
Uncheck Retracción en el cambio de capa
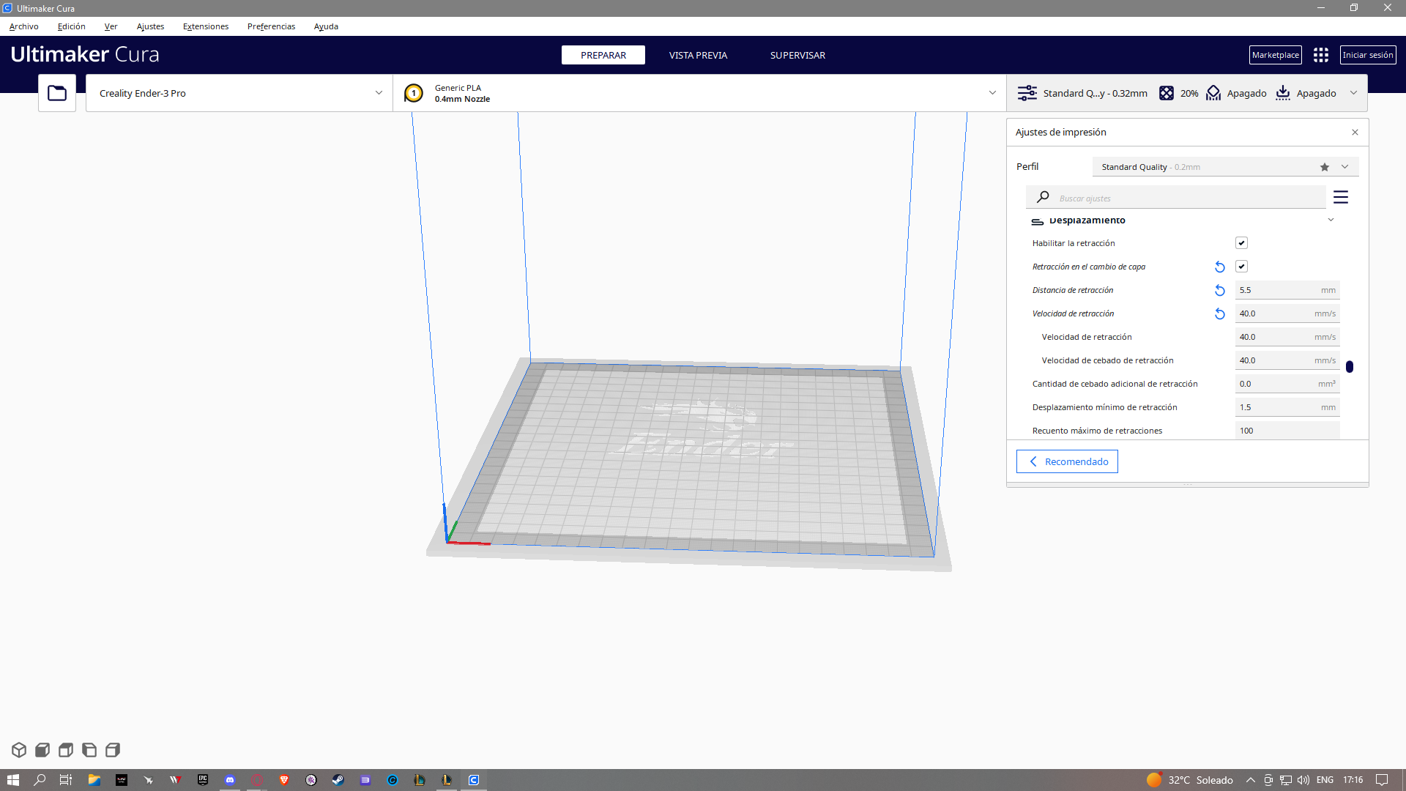coord(1241,267)
